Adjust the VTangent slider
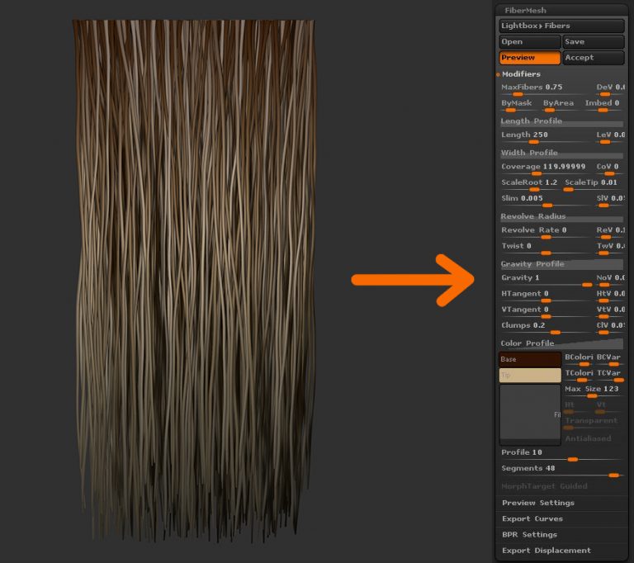The height and width of the screenshot is (563, 634). pyautogui.click(x=545, y=312)
